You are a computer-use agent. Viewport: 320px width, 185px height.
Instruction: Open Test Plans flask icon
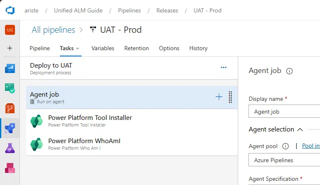point(10,148)
